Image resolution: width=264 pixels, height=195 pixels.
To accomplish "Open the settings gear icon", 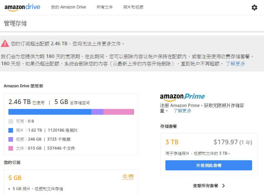I will (x=254, y=8).
